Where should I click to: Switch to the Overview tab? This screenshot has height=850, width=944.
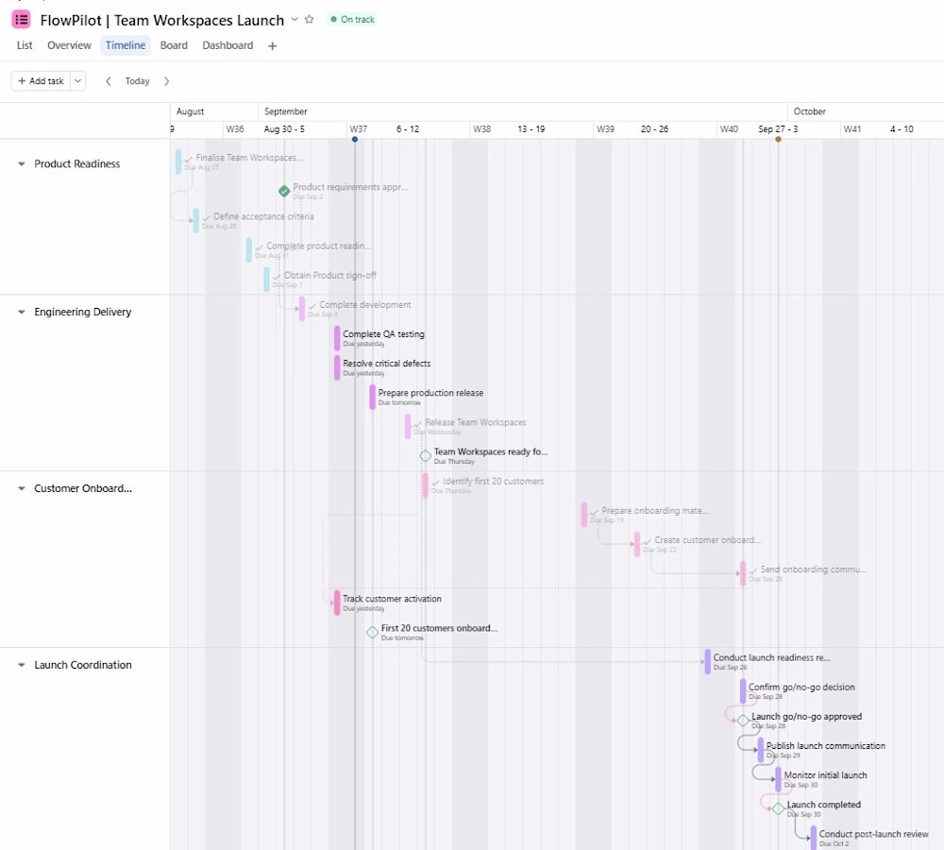[x=69, y=45]
